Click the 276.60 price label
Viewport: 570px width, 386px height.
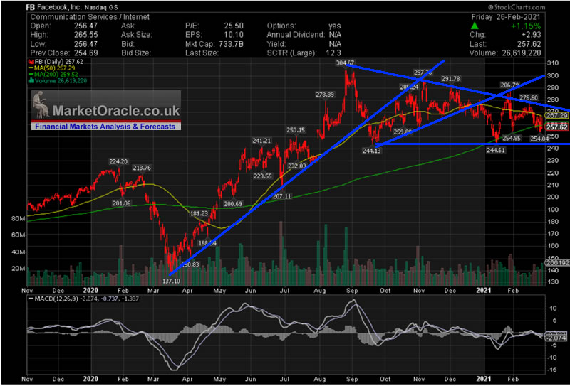529,97
